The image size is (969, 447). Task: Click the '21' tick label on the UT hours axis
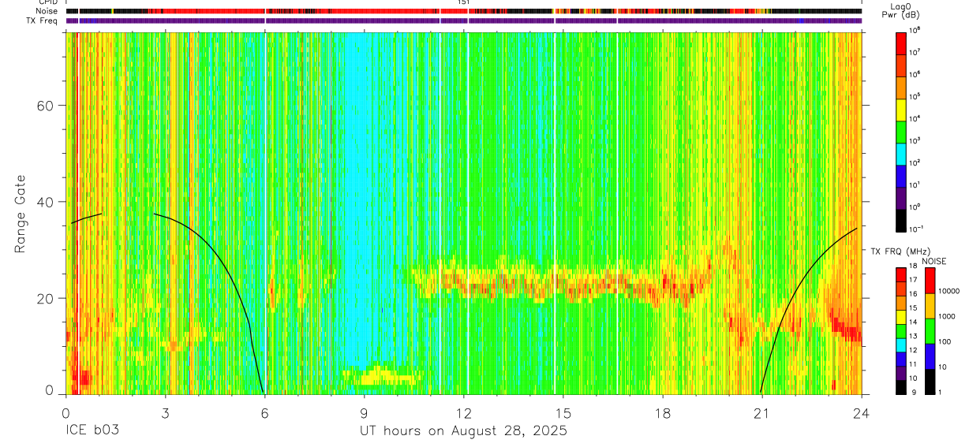click(762, 412)
